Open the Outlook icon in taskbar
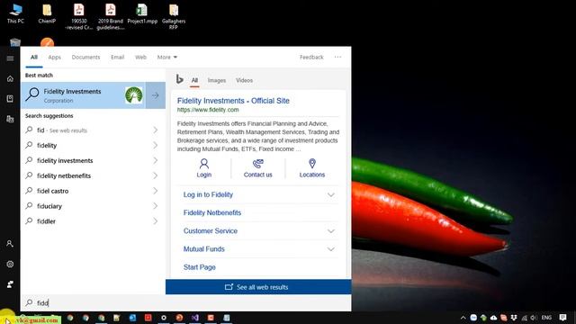Viewport: 576px width, 324px height. pos(132,318)
